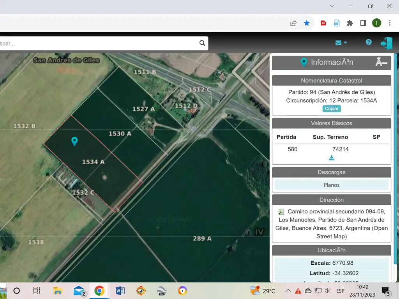Screen dimensions: 399x299
Task: Click the bookmark star in address bar
Action: (x=307, y=23)
